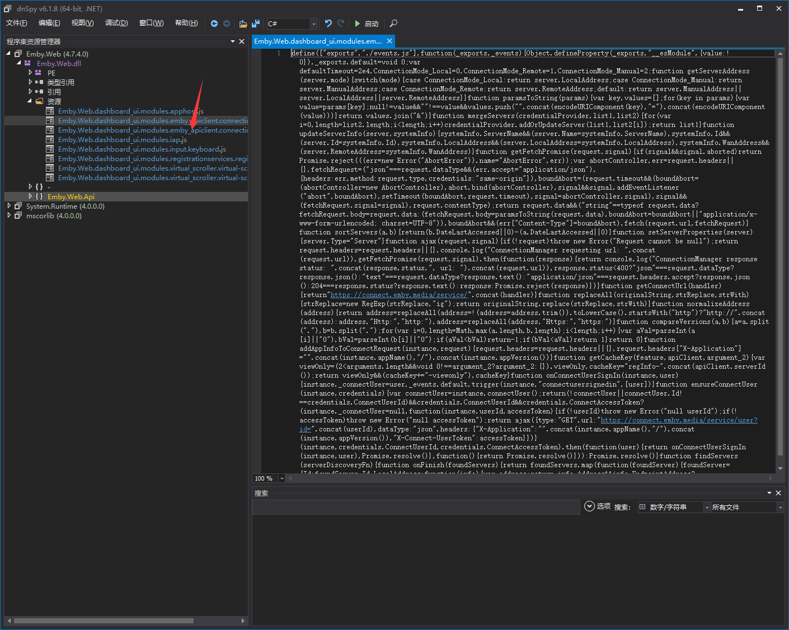Expand the 引用 node

click(30, 92)
